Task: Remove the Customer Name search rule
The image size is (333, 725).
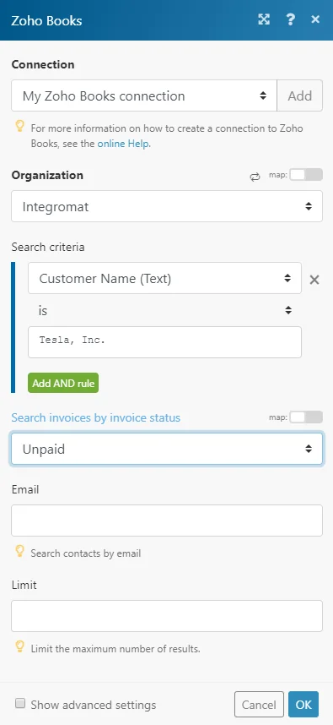Action: tap(314, 280)
